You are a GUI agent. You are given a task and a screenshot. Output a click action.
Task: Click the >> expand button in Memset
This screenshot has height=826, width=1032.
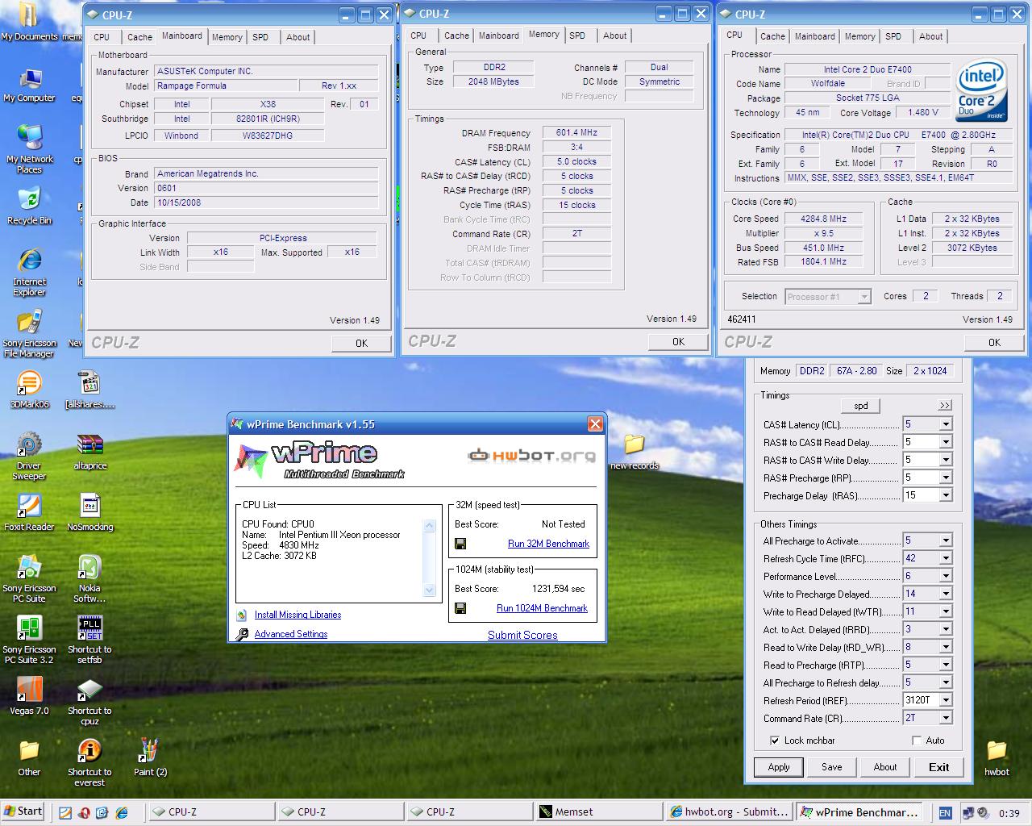pos(945,406)
